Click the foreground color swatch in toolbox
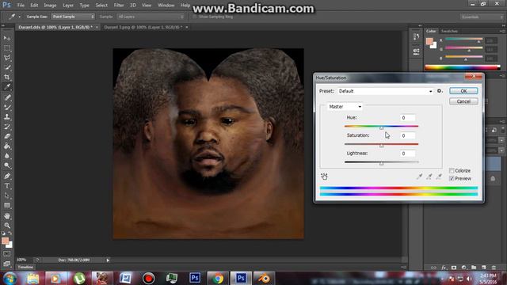Image resolution: width=507 pixels, height=285 pixels. pyautogui.click(x=5, y=241)
